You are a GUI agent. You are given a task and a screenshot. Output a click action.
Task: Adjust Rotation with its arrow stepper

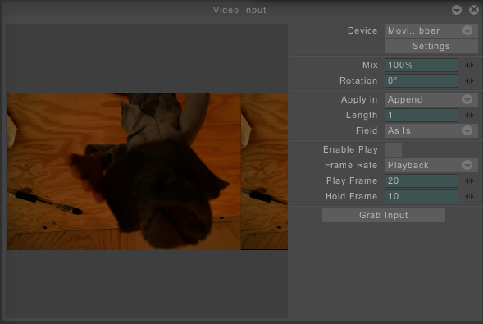(x=469, y=80)
